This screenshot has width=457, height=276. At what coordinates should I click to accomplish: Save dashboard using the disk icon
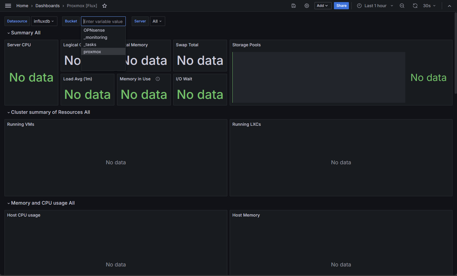pyautogui.click(x=294, y=6)
